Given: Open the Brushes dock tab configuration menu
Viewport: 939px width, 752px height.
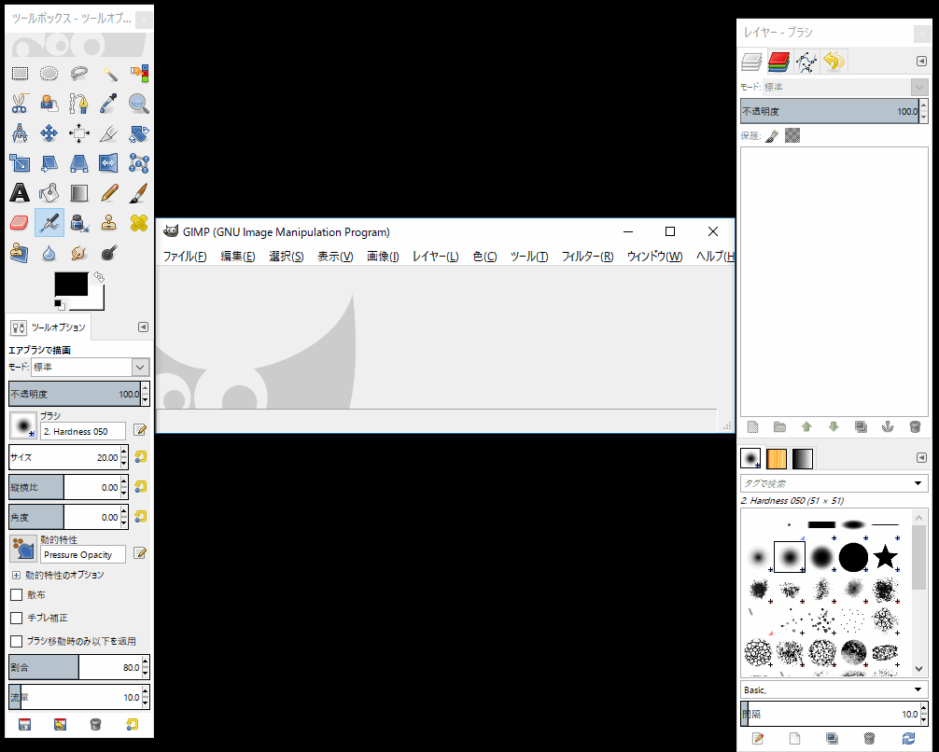Looking at the screenshot, I should point(921,458).
